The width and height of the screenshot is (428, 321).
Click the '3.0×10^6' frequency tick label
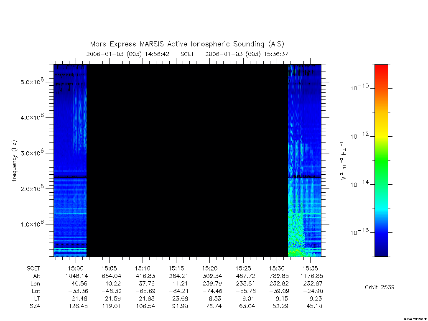coord(32,153)
